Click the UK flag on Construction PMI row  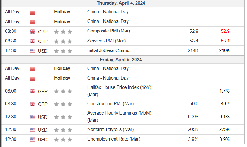(32, 104)
